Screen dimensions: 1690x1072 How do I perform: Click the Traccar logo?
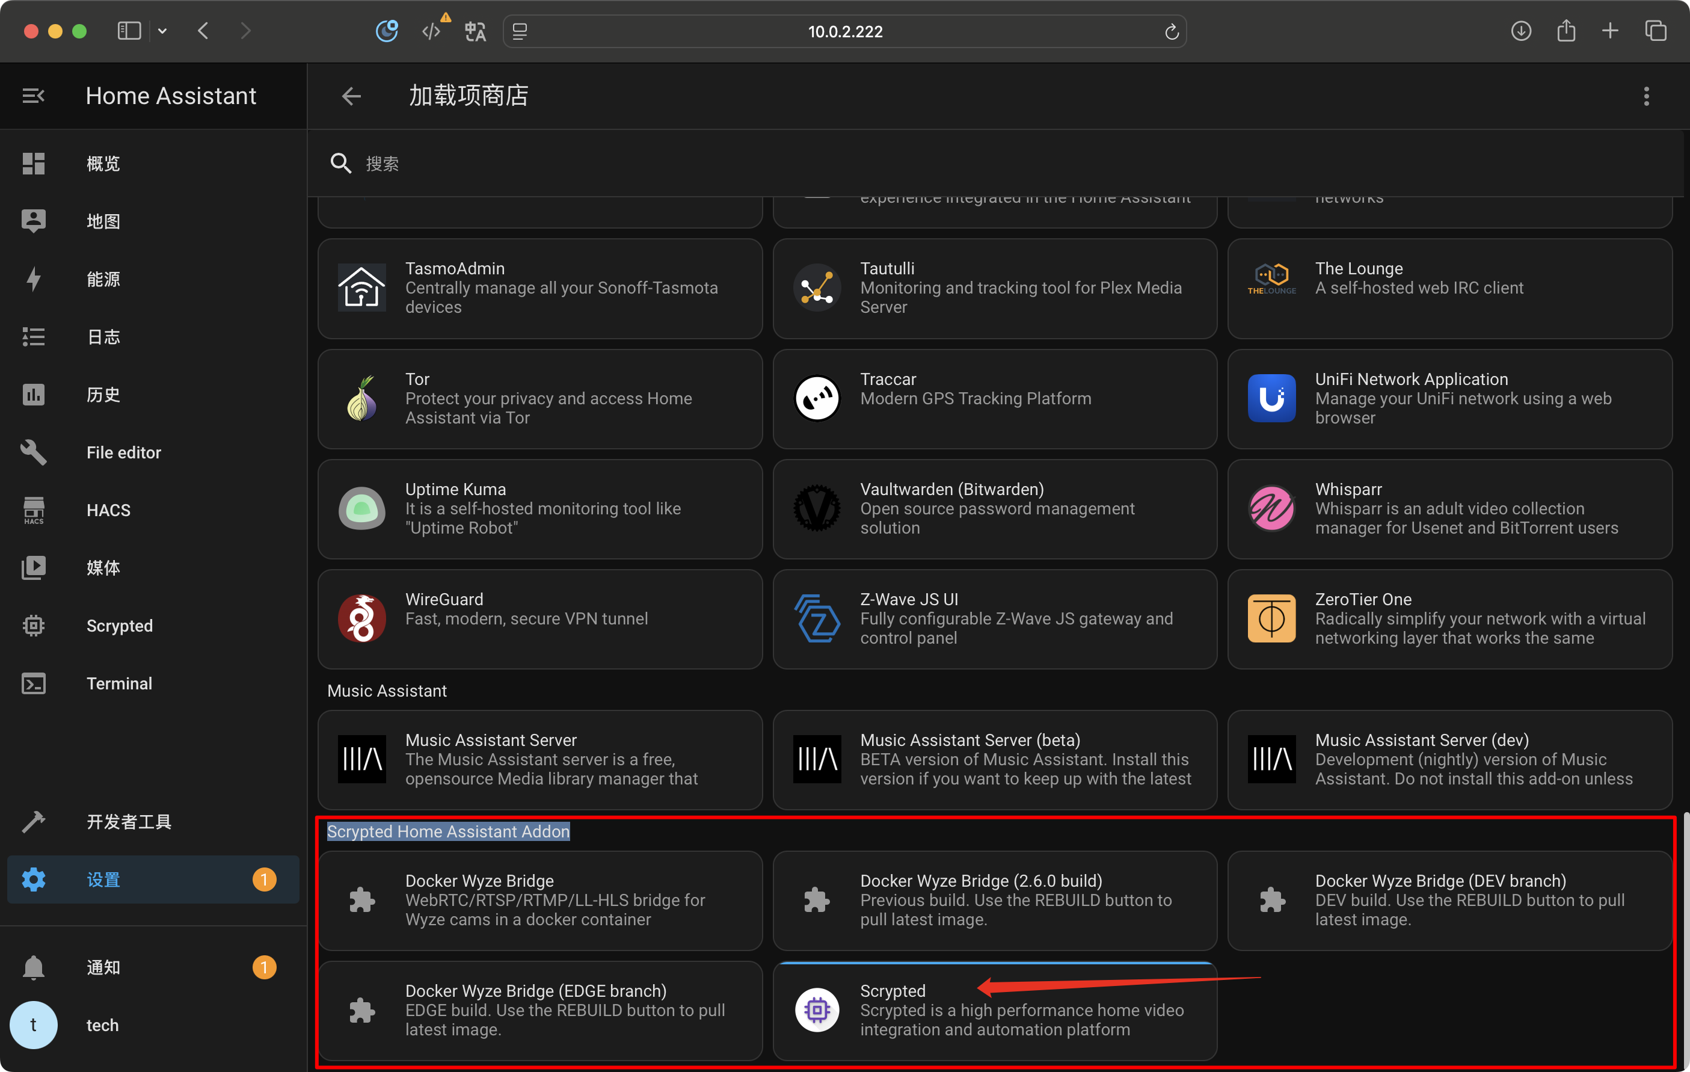(x=817, y=398)
